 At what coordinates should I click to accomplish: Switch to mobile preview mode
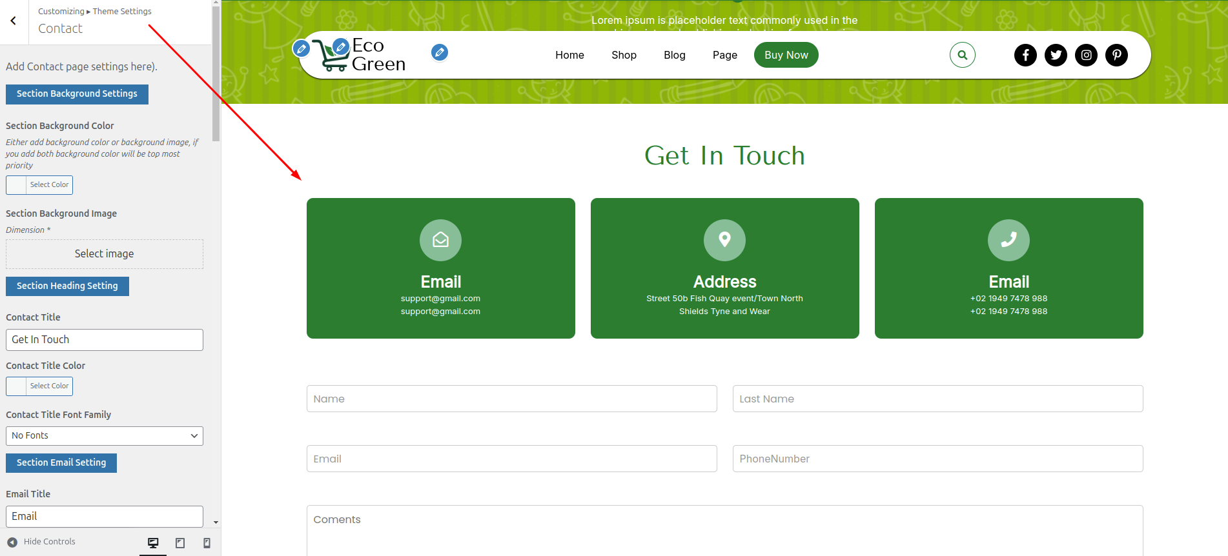(x=207, y=543)
